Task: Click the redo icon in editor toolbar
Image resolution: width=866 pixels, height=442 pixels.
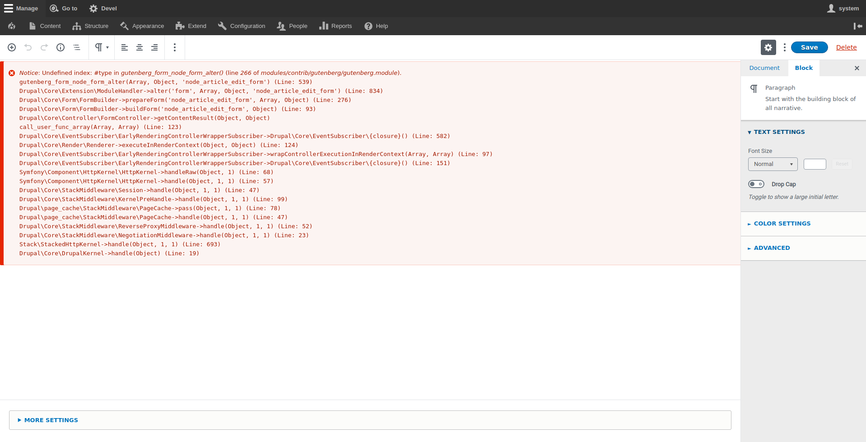Action: point(44,47)
